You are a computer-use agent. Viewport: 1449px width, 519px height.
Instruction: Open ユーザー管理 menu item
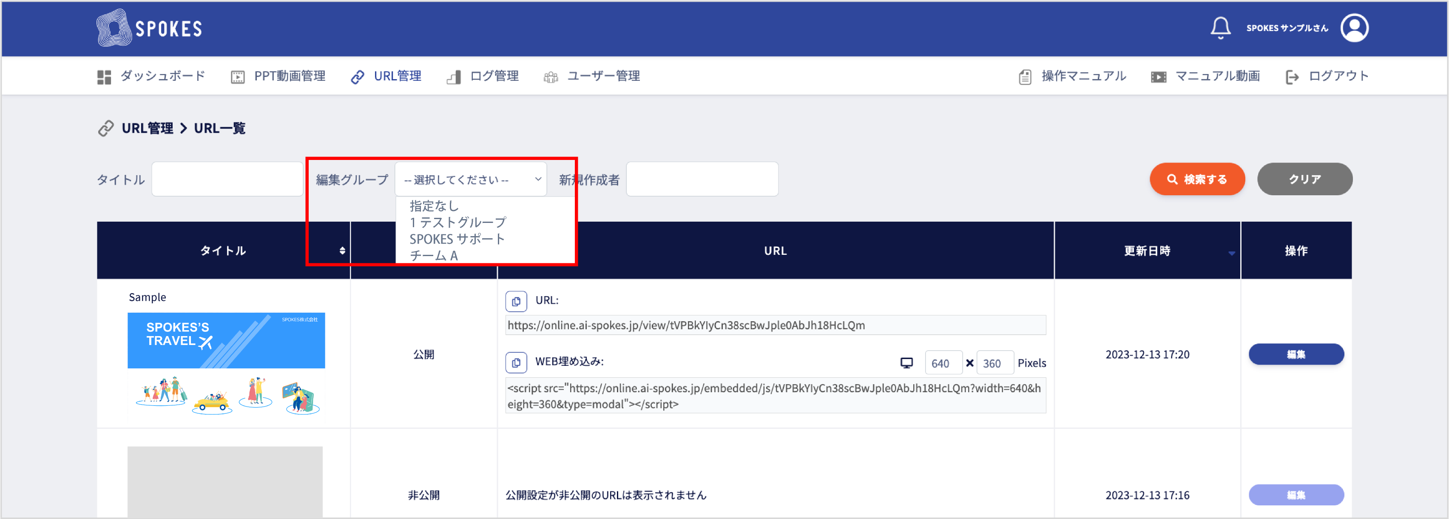point(604,76)
